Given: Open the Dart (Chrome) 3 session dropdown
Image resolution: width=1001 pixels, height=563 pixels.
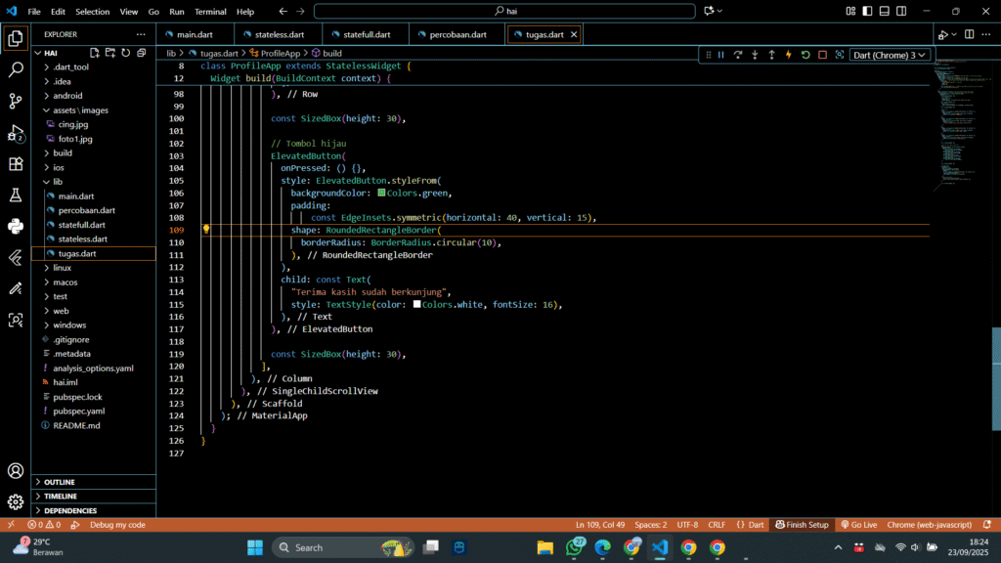Looking at the screenshot, I should pos(890,55).
